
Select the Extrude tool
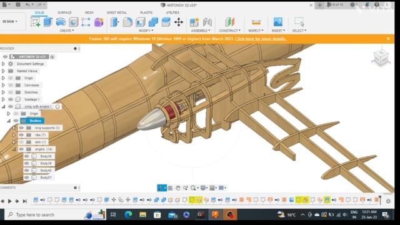pos(48,22)
